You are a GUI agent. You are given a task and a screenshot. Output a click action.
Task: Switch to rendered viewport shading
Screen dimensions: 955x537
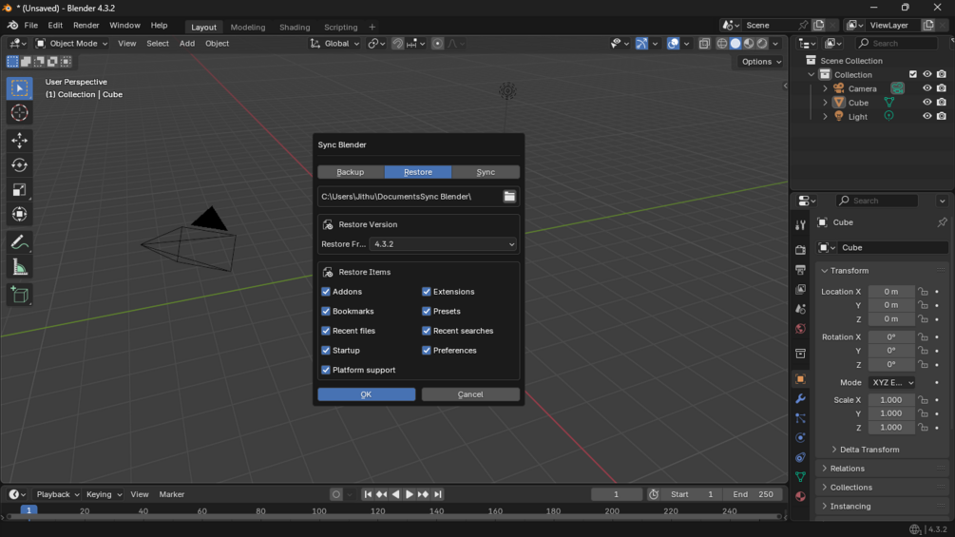pyautogui.click(x=762, y=44)
